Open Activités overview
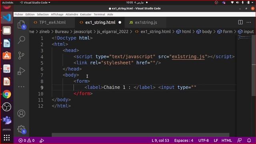The width and height of the screenshot is (256, 144). click(8, 3)
